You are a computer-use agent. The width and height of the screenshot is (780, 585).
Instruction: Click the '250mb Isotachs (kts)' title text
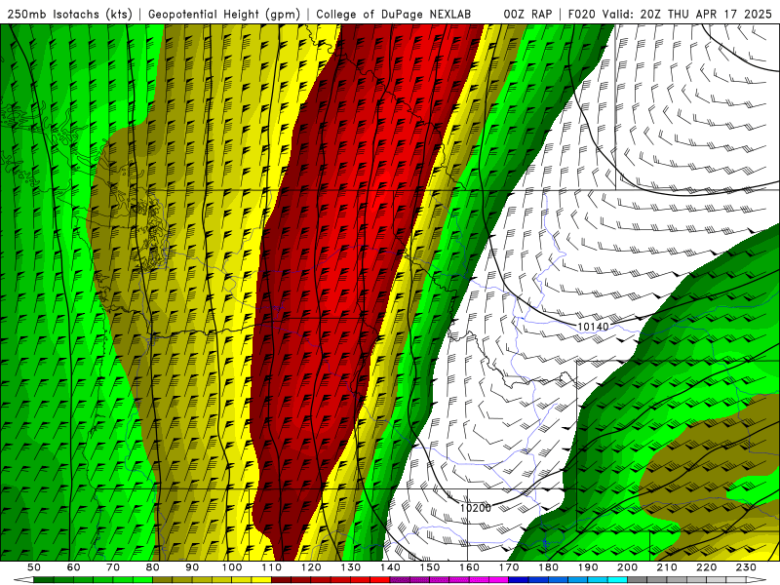[x=69, y=14]
